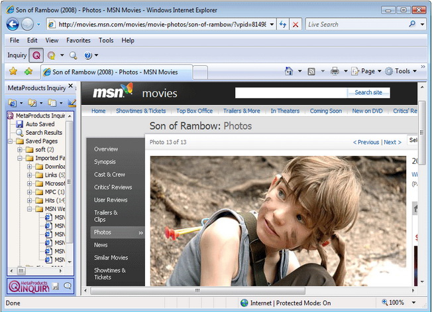
Task: Open the zoom level 100% dropdown
Action: pyautogui.click(x=413, y=303)
